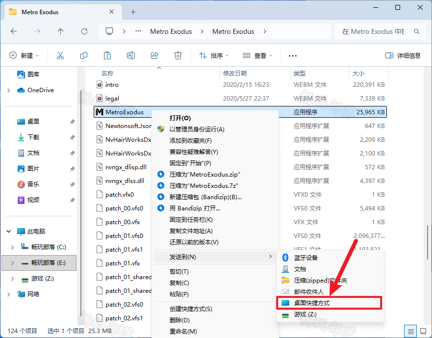Click the Delete trash icon in toolbar
This screenshot has width=432, height=338.
point(178,55)
